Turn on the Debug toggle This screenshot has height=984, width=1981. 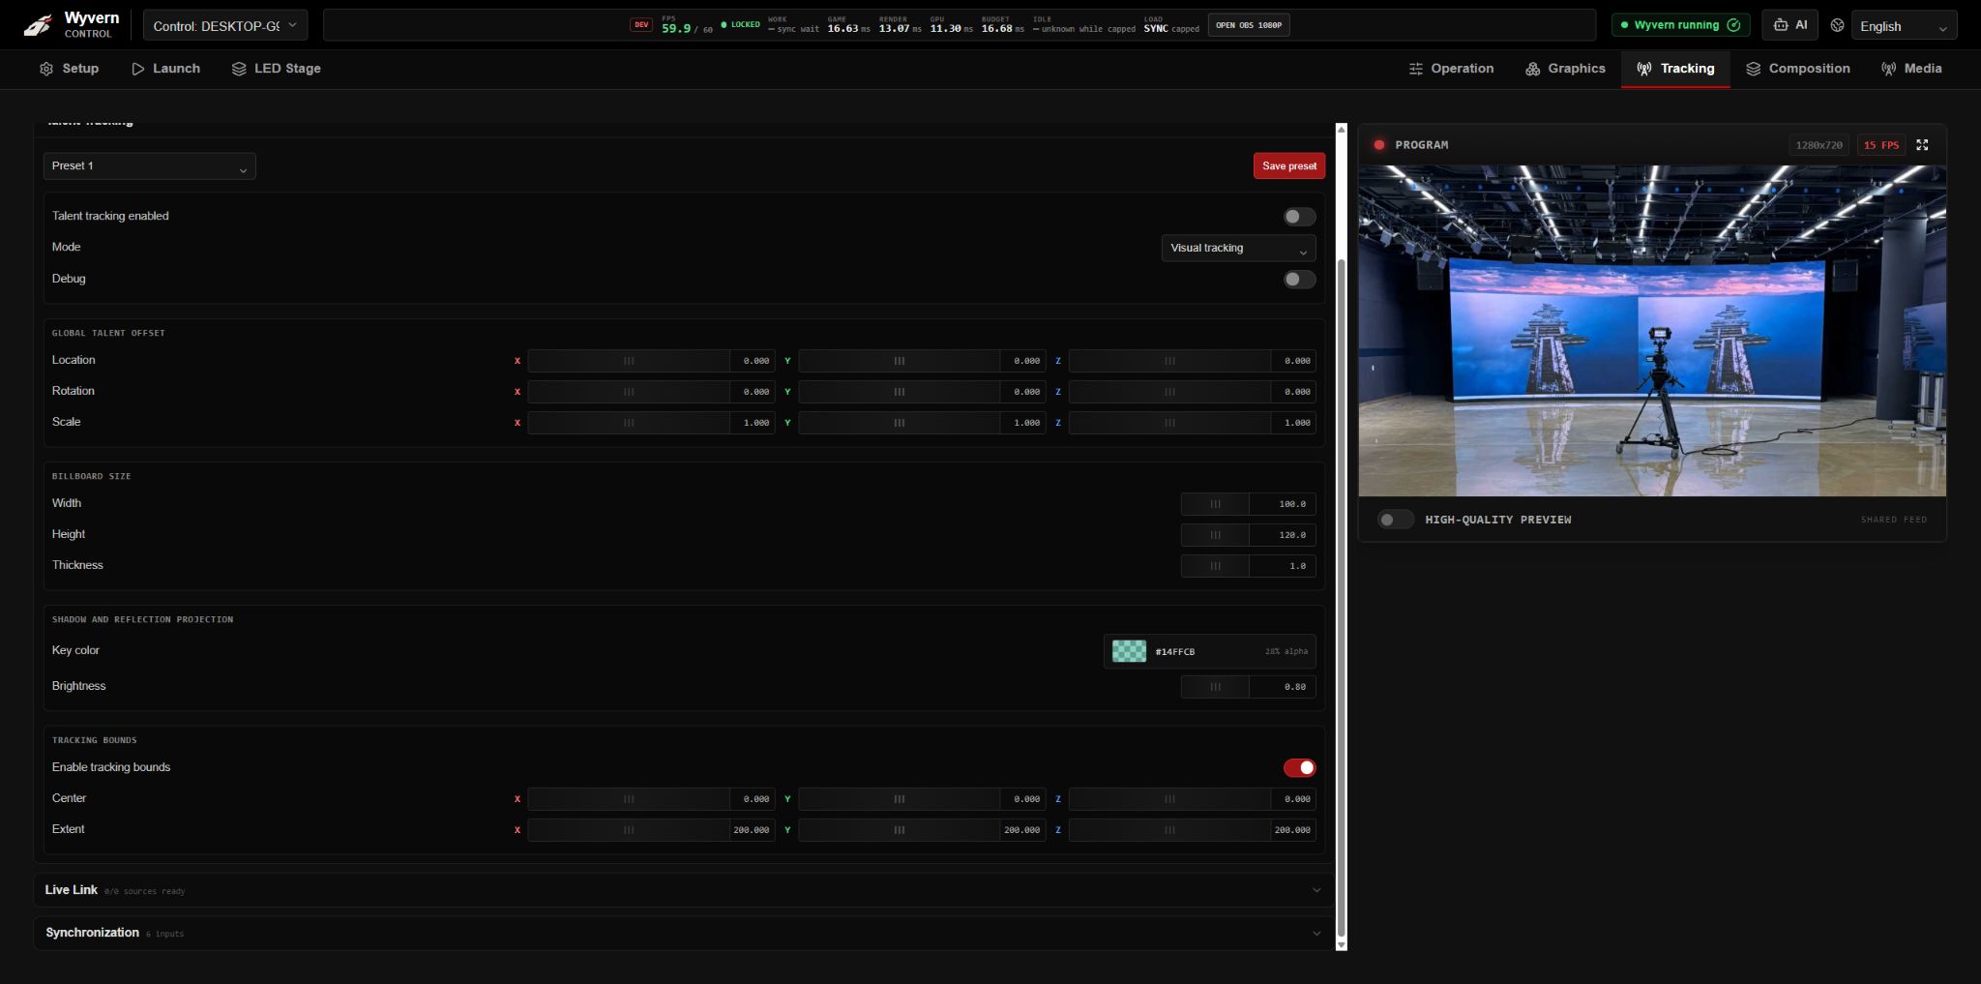(1299, 280)
